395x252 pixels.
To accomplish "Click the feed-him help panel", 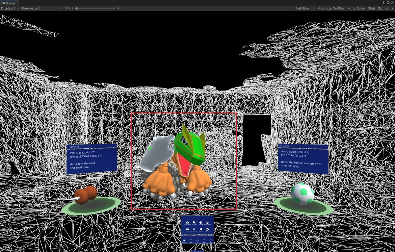I will [92, 159].
